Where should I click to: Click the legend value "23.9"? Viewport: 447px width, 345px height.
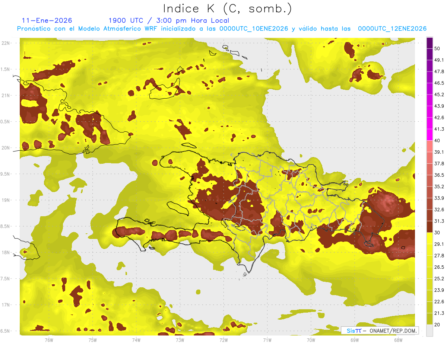click(439, 290)
